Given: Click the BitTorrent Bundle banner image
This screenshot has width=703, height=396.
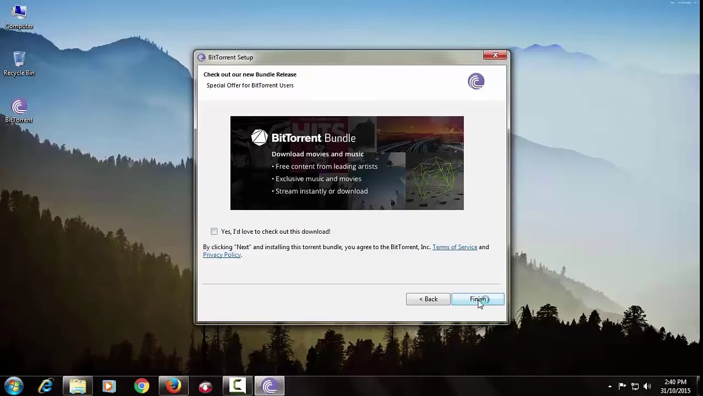Looking at the screenshot, I should (347, 163).
